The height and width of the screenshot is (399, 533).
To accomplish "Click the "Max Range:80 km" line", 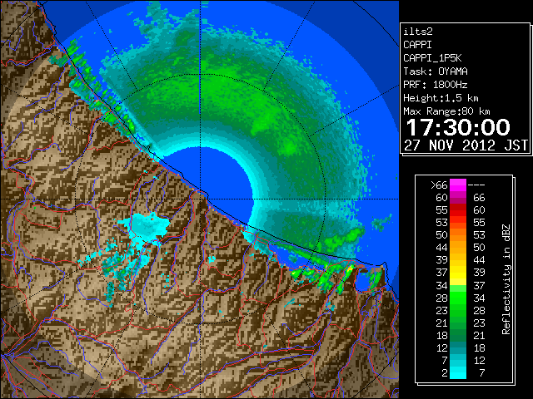I will click(x=446, y=111).
